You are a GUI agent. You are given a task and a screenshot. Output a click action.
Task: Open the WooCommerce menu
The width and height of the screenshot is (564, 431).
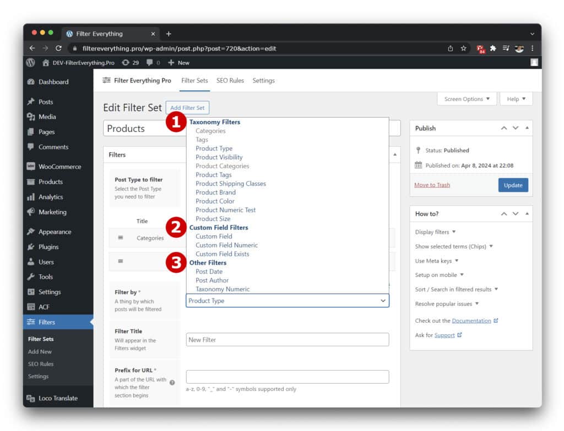tap(58, 167)
